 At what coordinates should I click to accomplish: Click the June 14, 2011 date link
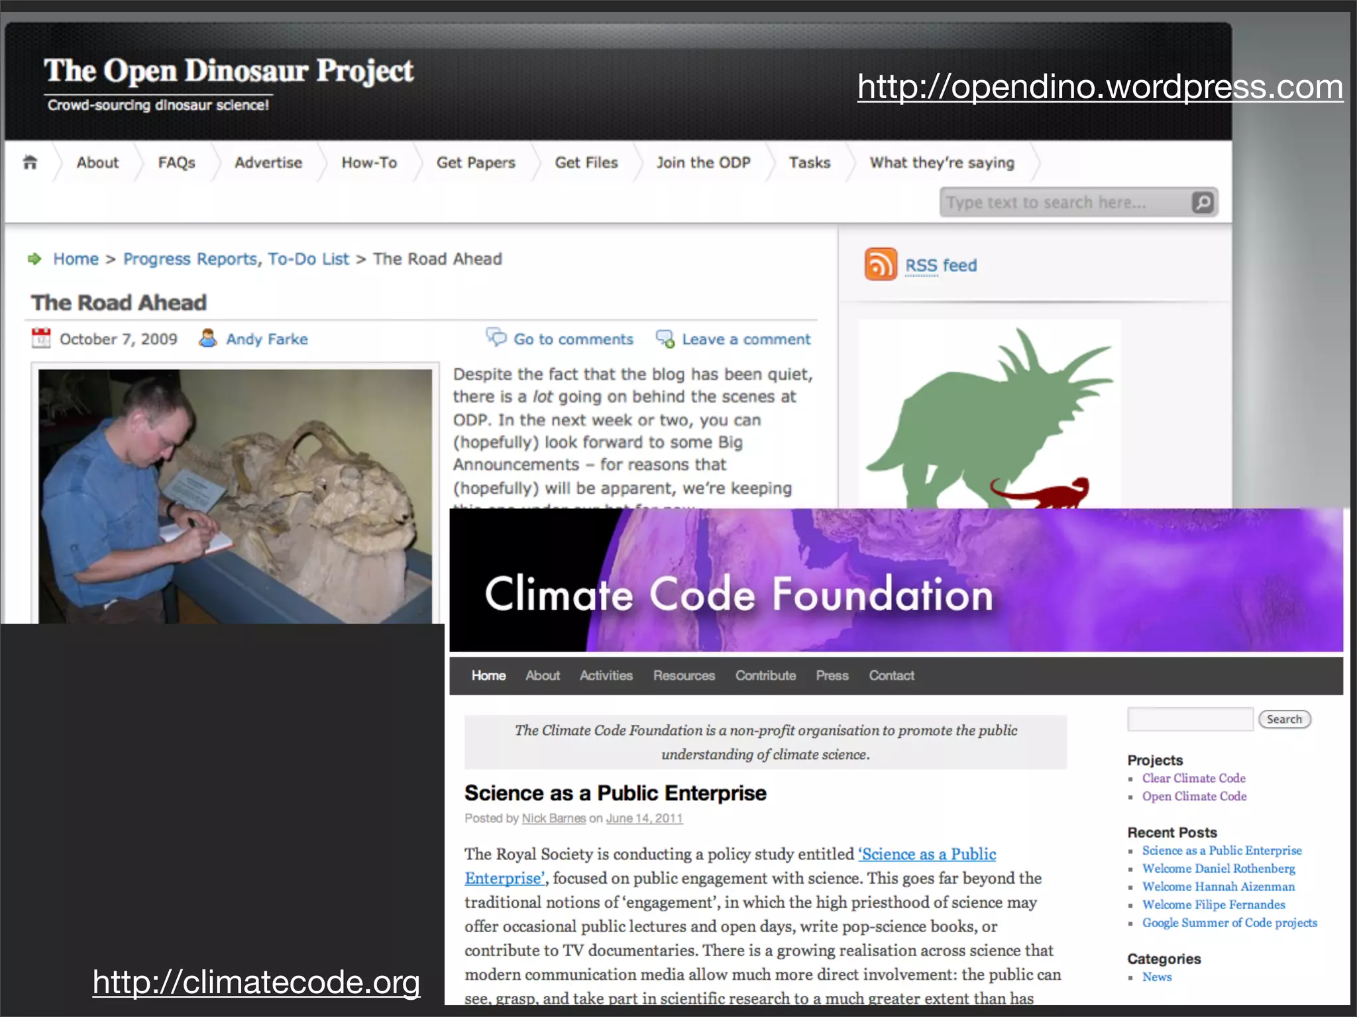[x=644, y=818]
